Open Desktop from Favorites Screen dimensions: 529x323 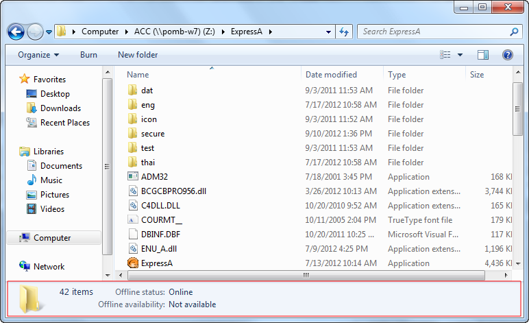[x=55, y=94]
